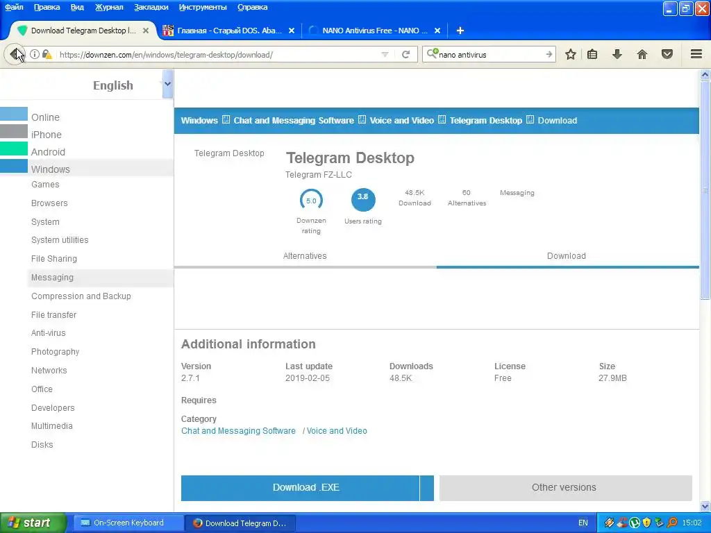
Task: Open the Файл menu
Action: (x=14, y=7)
